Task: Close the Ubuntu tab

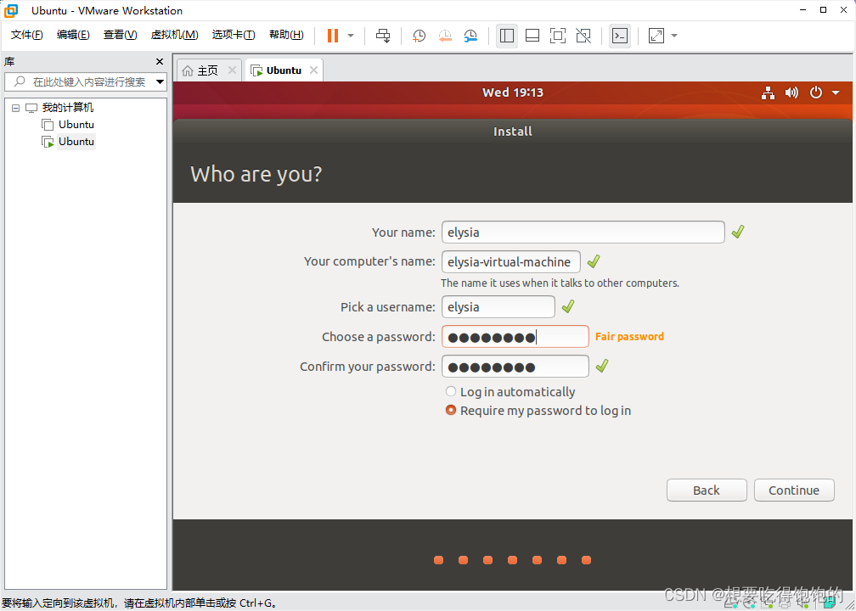Action: (x=313, y=70)
